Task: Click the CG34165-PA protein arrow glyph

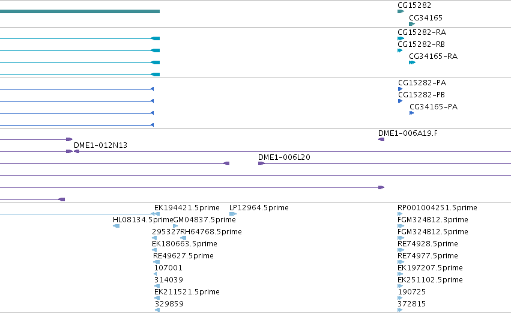Action: [411, 113]
